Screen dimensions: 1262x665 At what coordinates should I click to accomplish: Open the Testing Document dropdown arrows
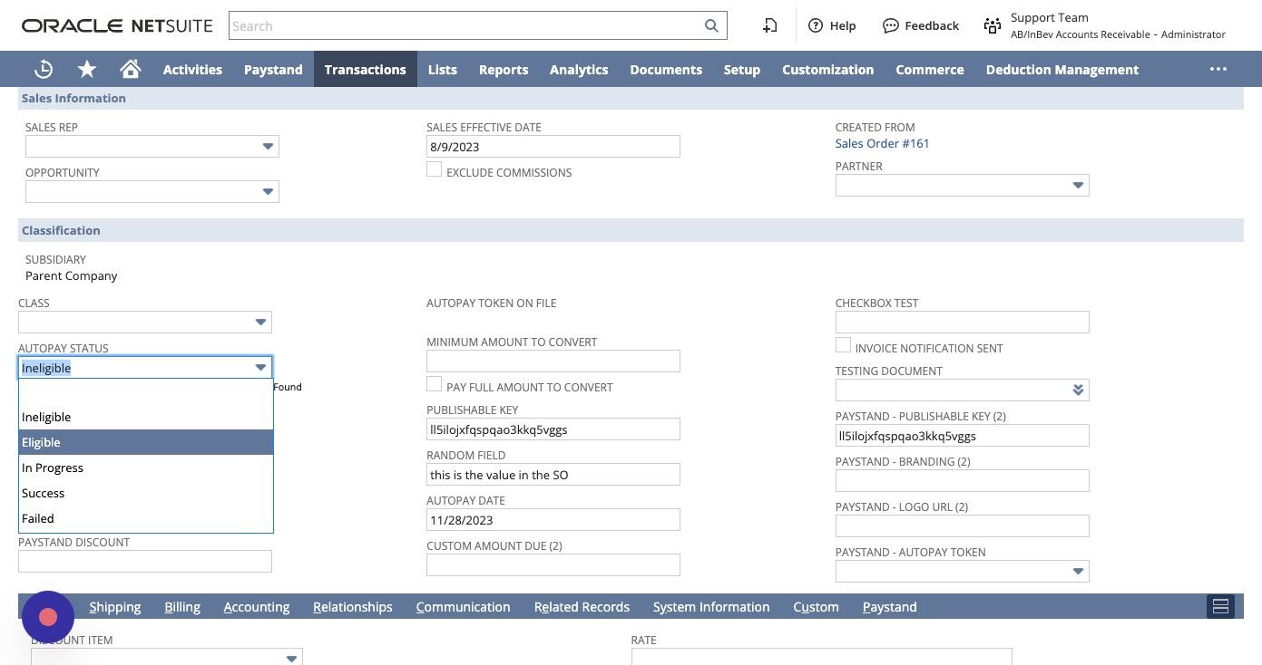coord(1078,390)
